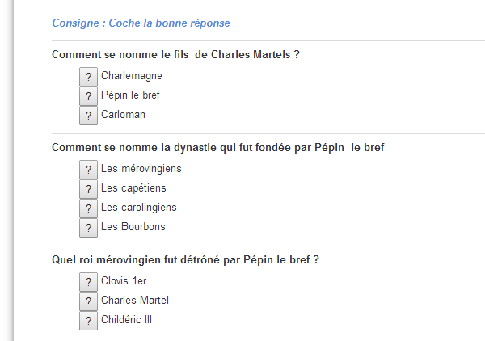Click the ? button beside Les capétiens
The width and height of the screenshot is (485, 341).
[x=88, y=189]
